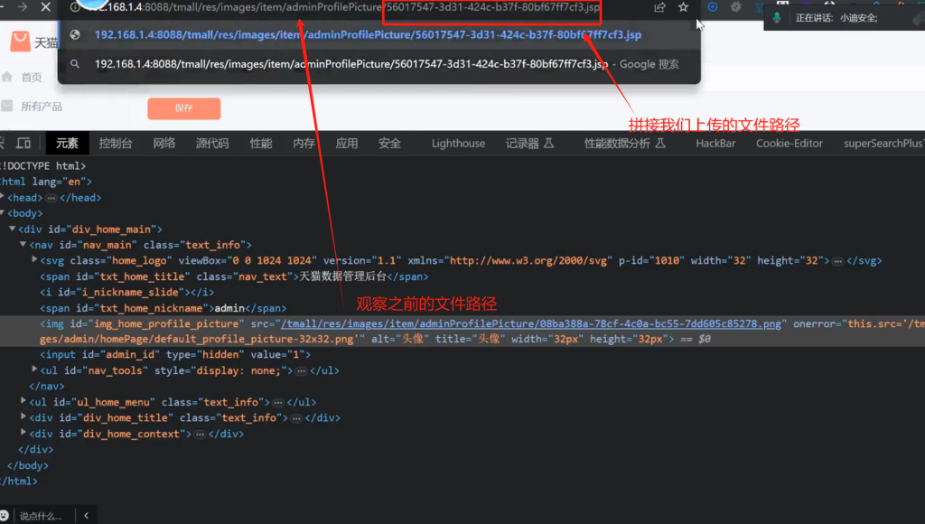
Task: Select the globe URL suggestion row
Action: (379, 35)
